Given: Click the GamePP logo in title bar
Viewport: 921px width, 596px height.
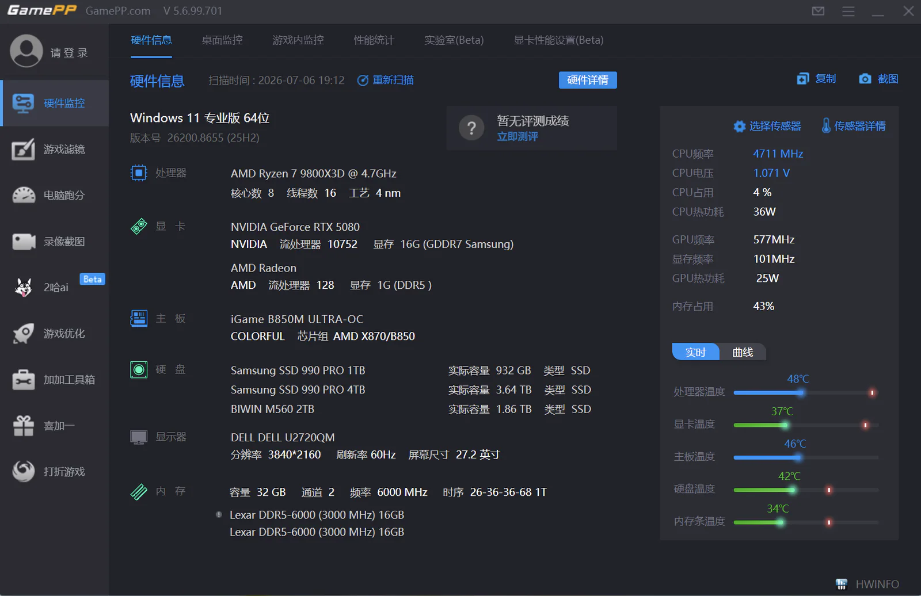Looking at the screenshot, I should 42,10.
